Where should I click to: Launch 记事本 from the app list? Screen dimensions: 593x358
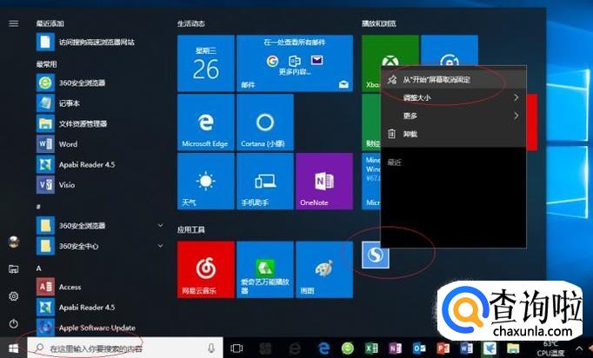point(100,103)
